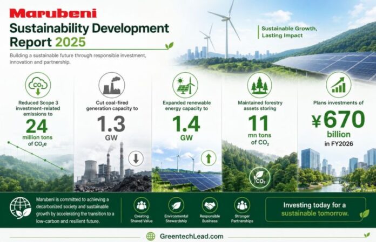Click the Responsible Business handshake icon
The width and height of the screenshot is (376, 242).
210,205
